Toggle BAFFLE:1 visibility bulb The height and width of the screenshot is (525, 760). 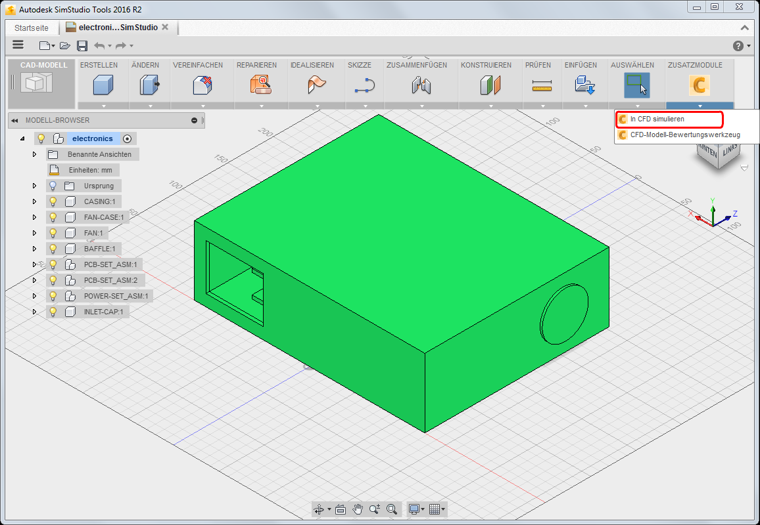click(x=53, y=249)
